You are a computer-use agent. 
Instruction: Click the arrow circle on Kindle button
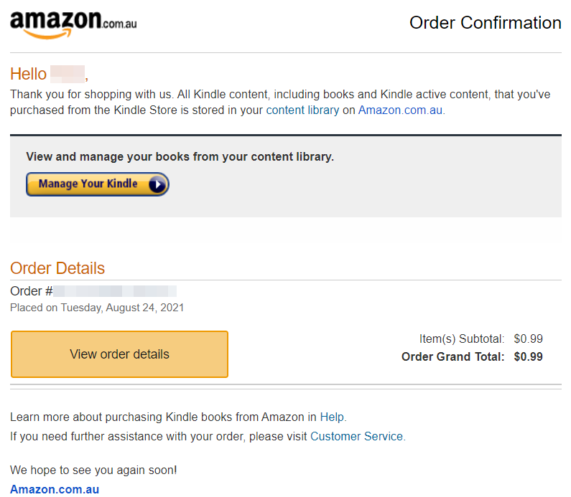pos(157,184)
